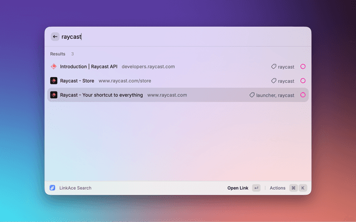Select 'Introduction | Raycast API' result title
356x222 pixels.
(89, 67)
